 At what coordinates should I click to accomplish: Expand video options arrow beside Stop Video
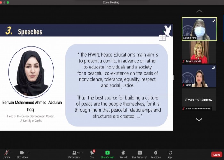tap(28, 153)
